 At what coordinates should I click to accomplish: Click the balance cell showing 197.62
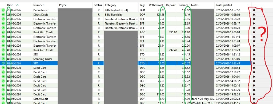pos(186,10)
